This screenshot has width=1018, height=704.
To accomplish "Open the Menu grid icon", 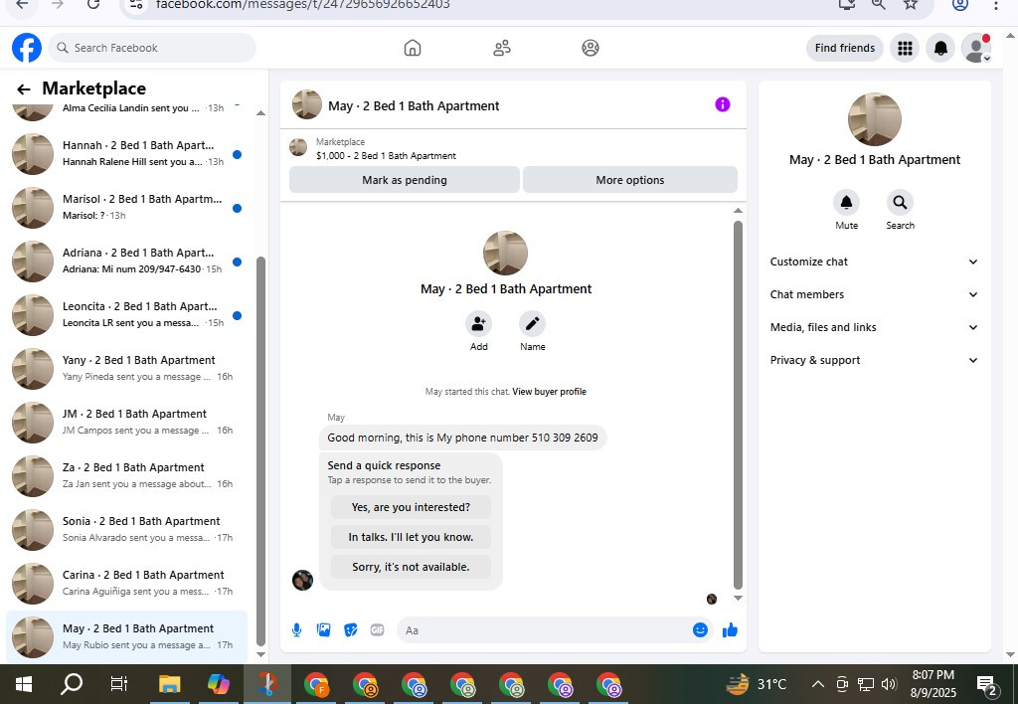I will point(905,48).
